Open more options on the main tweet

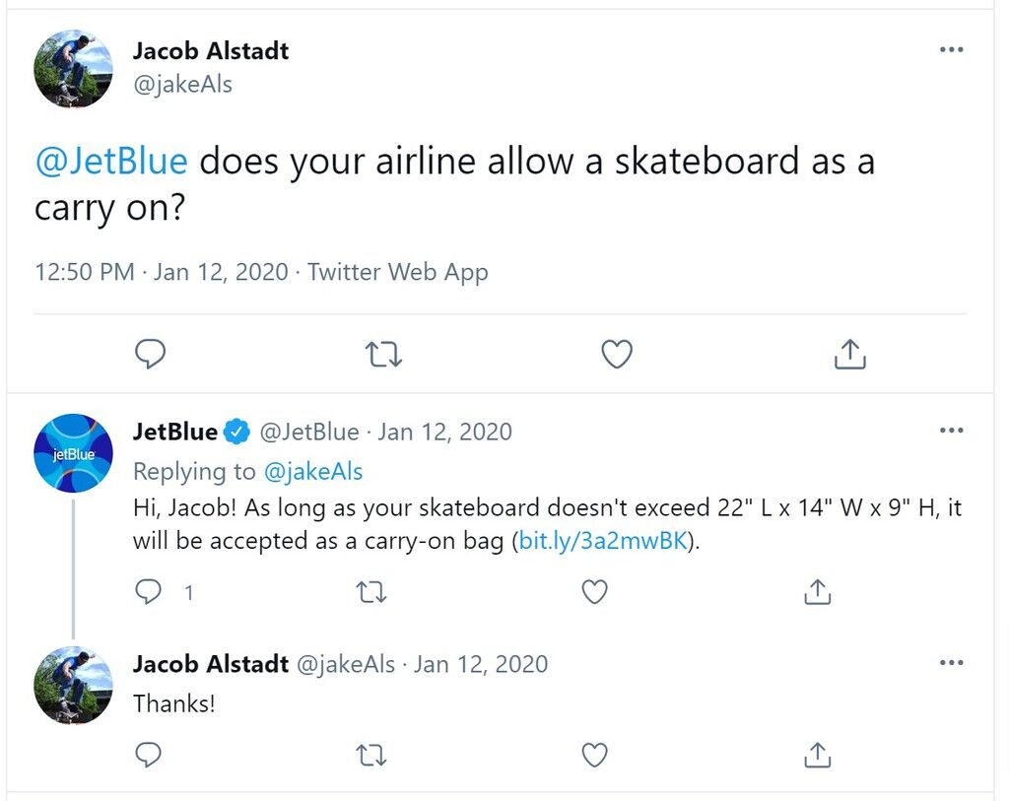pos(951,49)
